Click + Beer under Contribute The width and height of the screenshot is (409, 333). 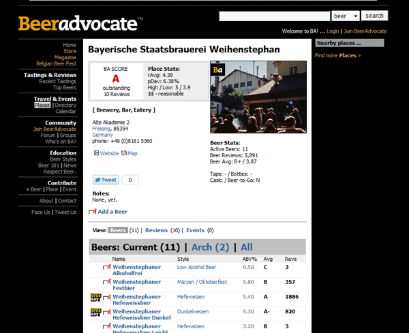tap(33, 189)
